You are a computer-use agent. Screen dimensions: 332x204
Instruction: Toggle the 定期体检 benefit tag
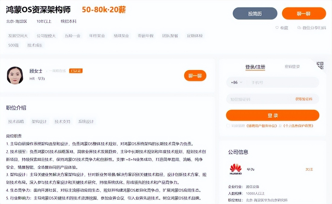195,36
